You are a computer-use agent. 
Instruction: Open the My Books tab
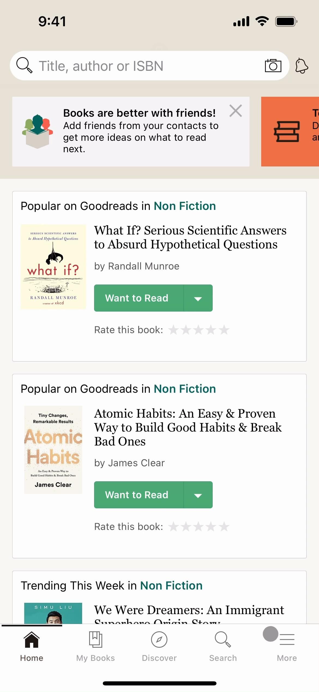coord(95,646)
